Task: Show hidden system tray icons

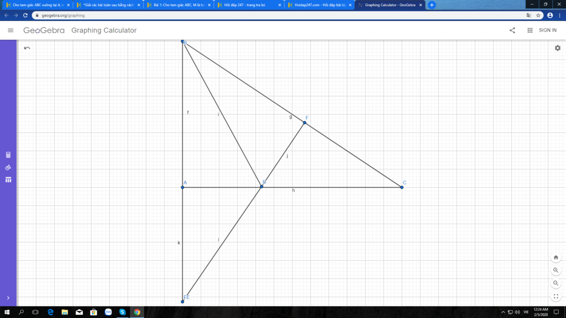Action: point(503,312)
